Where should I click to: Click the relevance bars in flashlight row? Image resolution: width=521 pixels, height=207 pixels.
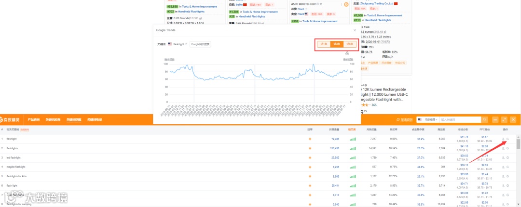[353, 139]
